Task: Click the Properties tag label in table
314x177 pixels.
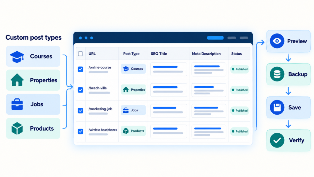Action: (138, 90)
